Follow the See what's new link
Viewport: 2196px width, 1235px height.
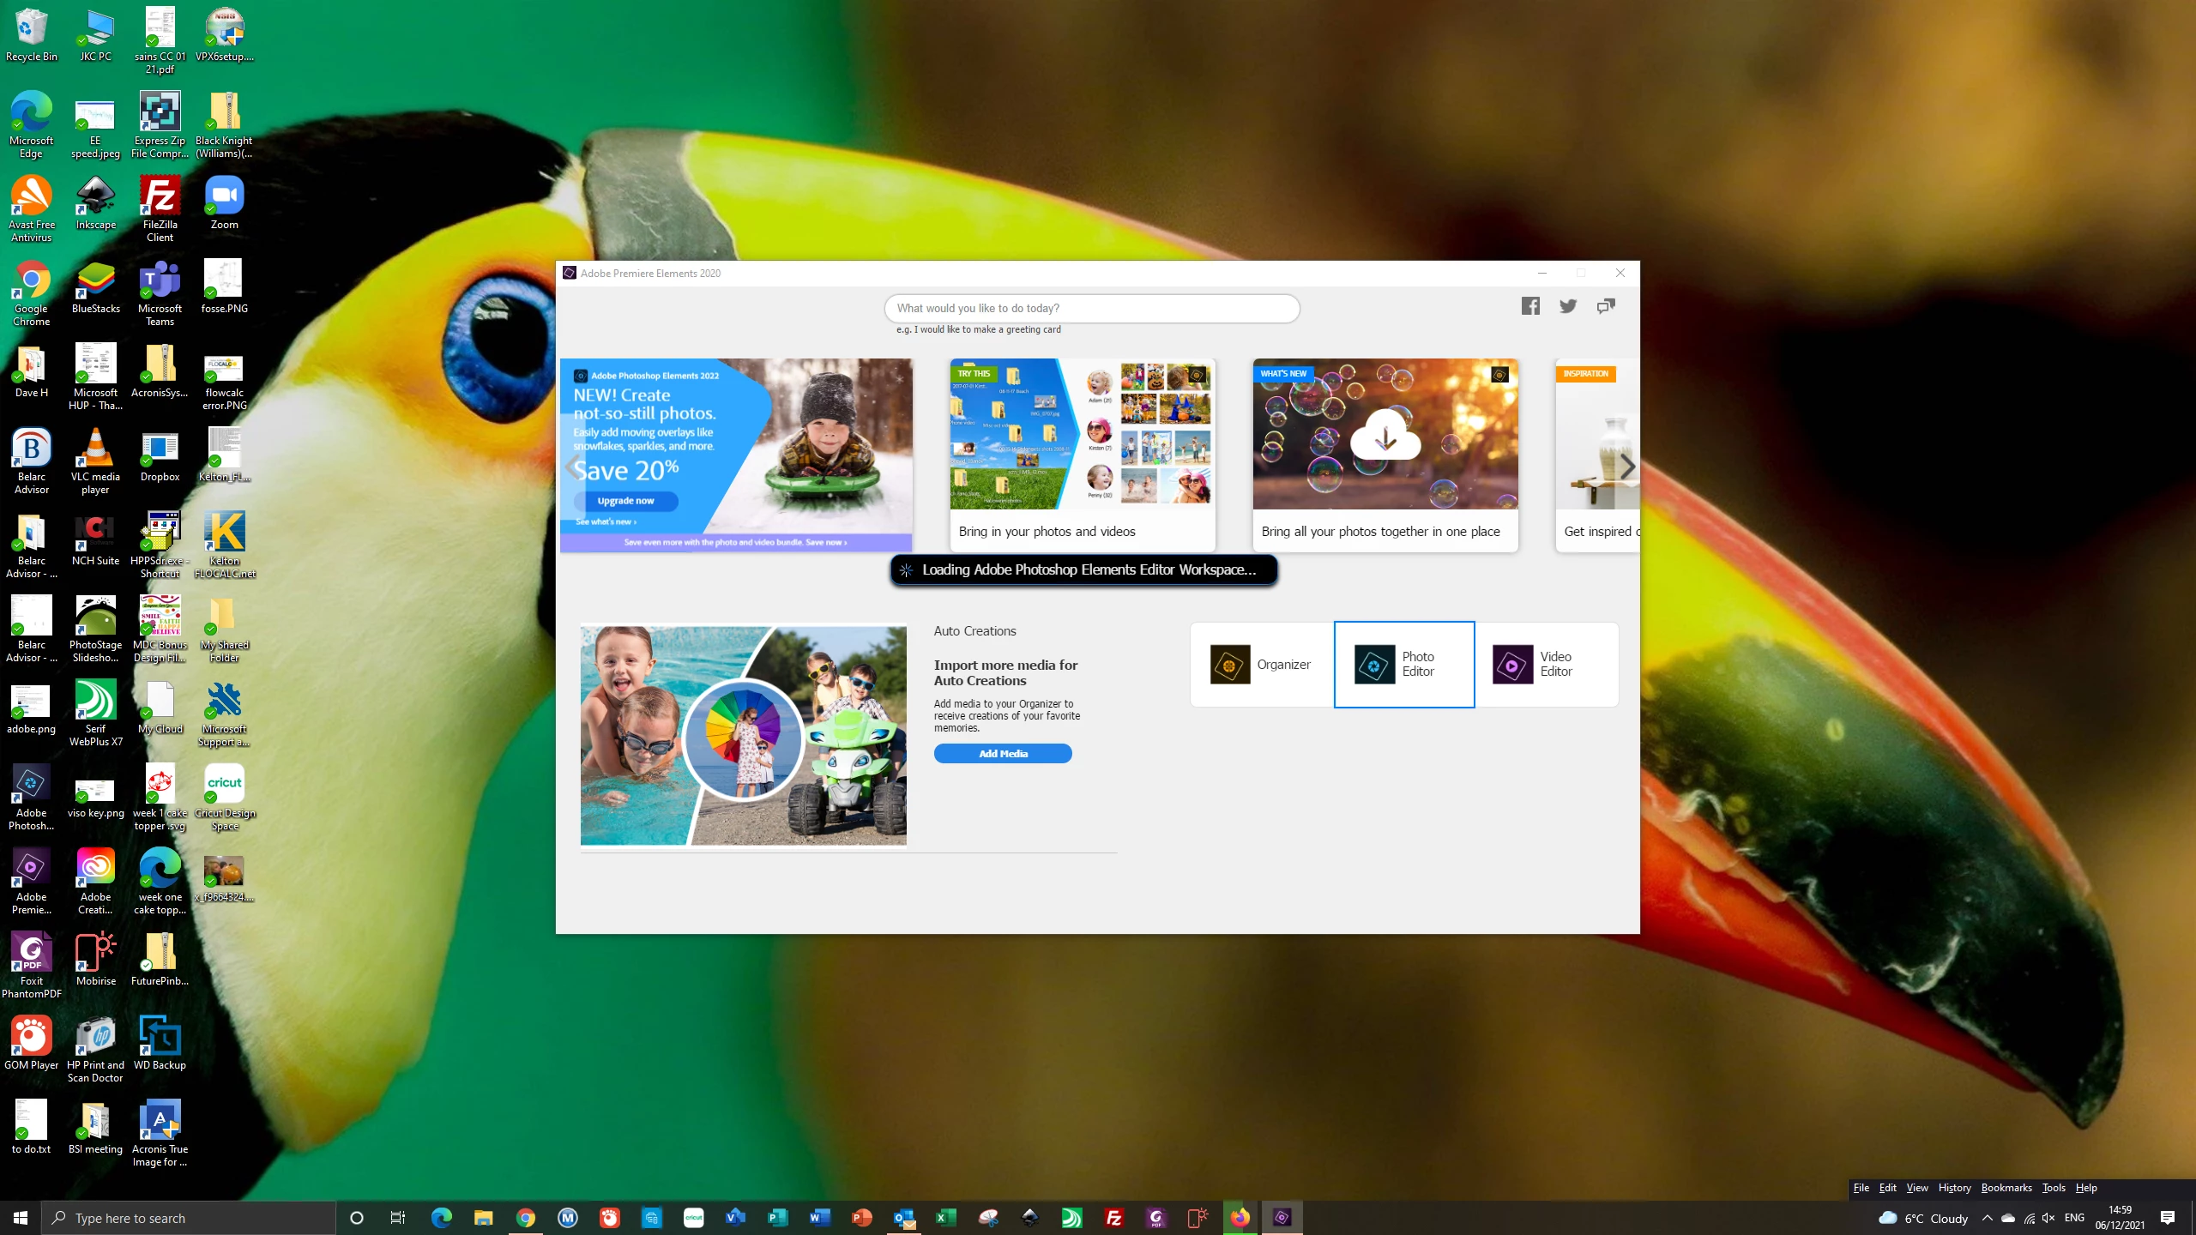click(606, 521)
